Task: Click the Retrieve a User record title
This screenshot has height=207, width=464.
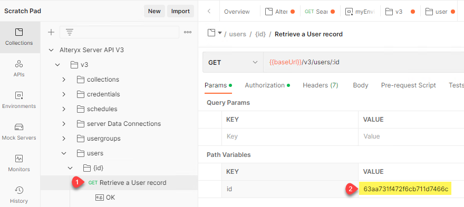Action: (308, 34)
